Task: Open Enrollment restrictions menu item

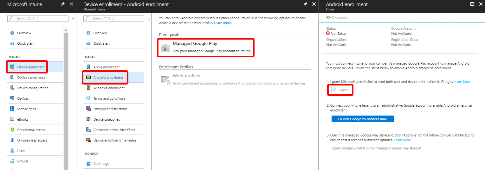Action: tap(114, 109)
